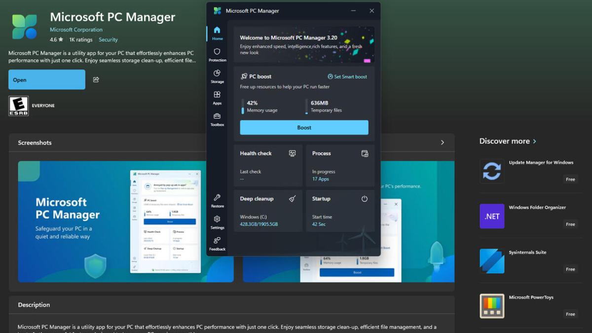Open the Home tab in PC Manager sidebar
Viewport: 592px width, 333px height.
pyautogui.click(x=217, y=33)
